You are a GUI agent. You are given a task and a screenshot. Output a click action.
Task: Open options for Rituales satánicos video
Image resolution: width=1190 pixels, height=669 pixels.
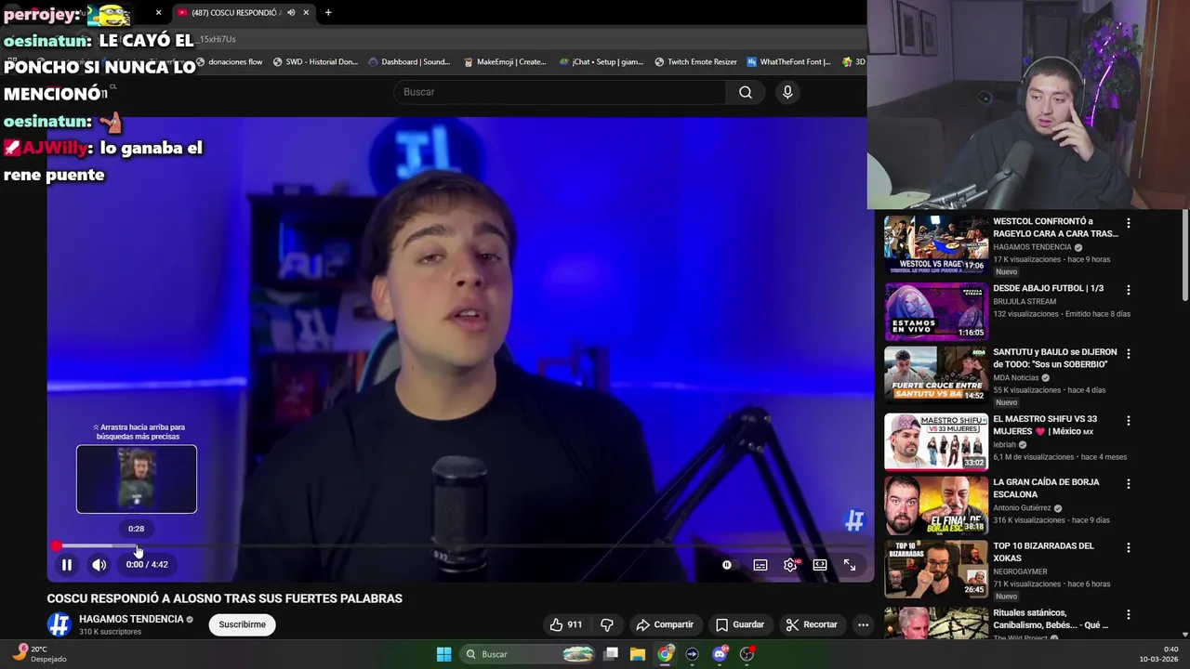[1129, 615]
